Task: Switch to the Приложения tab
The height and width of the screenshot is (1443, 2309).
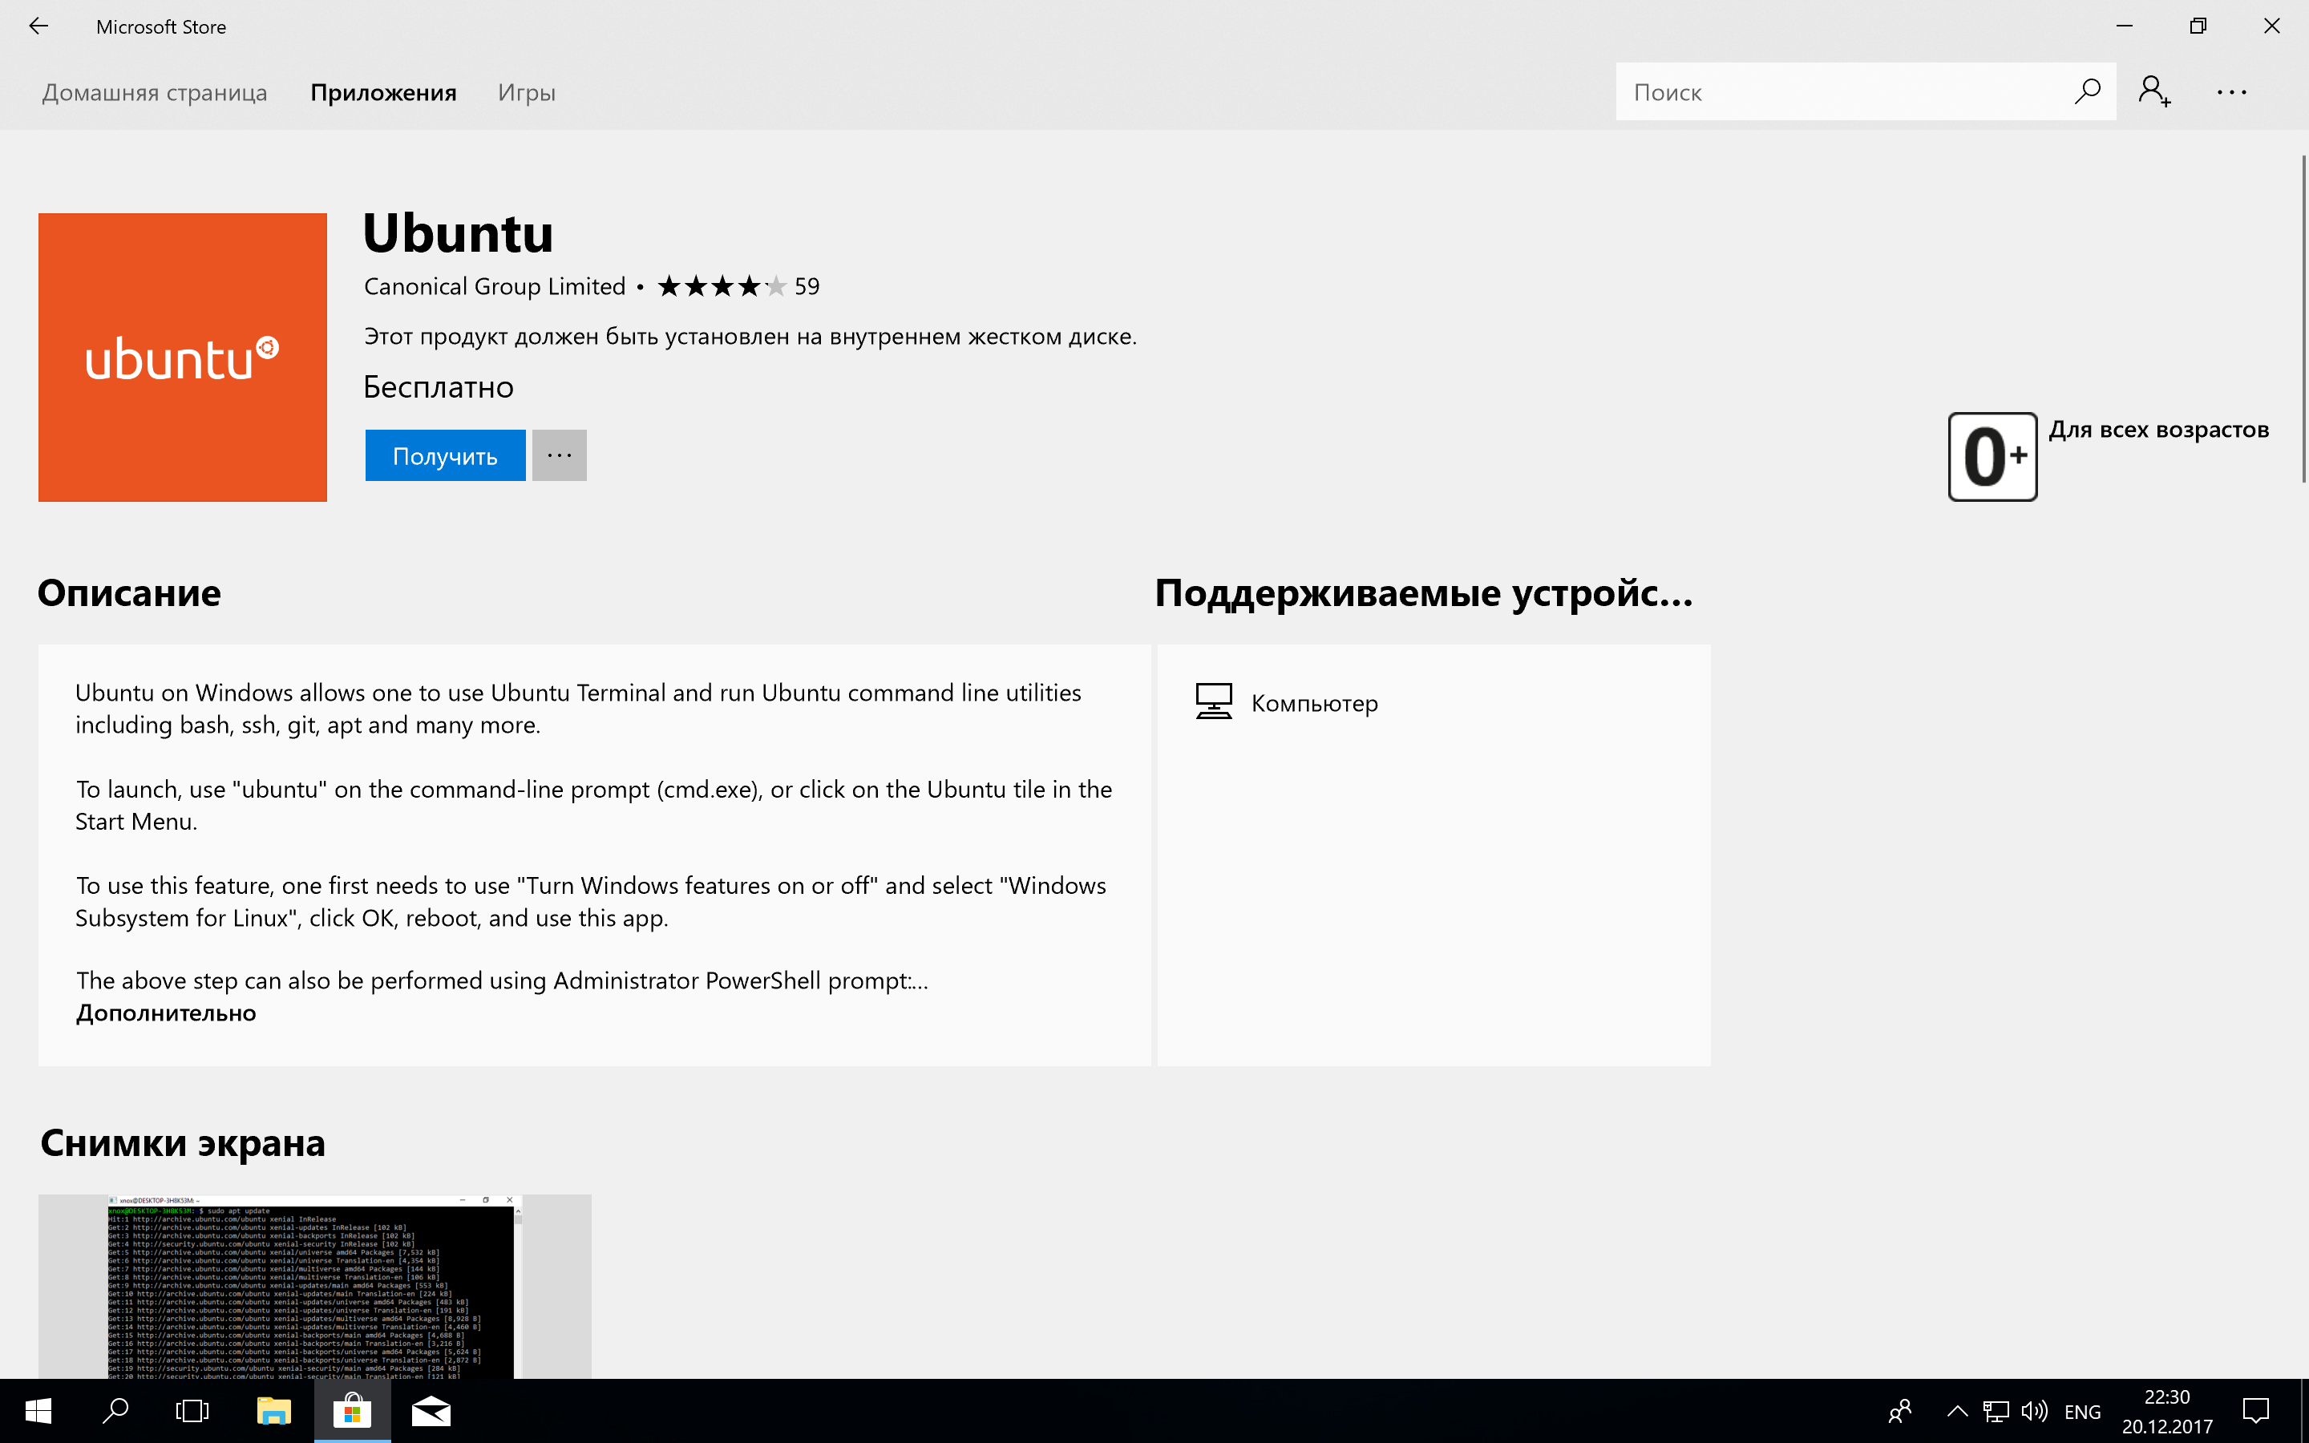Action: pos(383,92)
